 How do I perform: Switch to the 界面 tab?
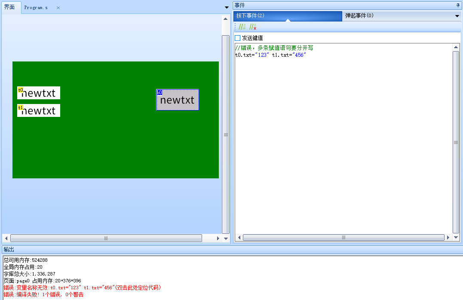click(10, 7)
